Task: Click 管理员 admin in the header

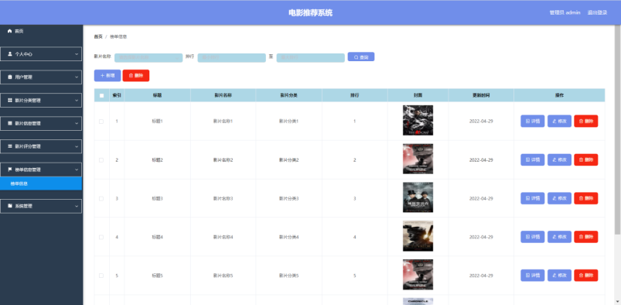Action: [565, 12]
